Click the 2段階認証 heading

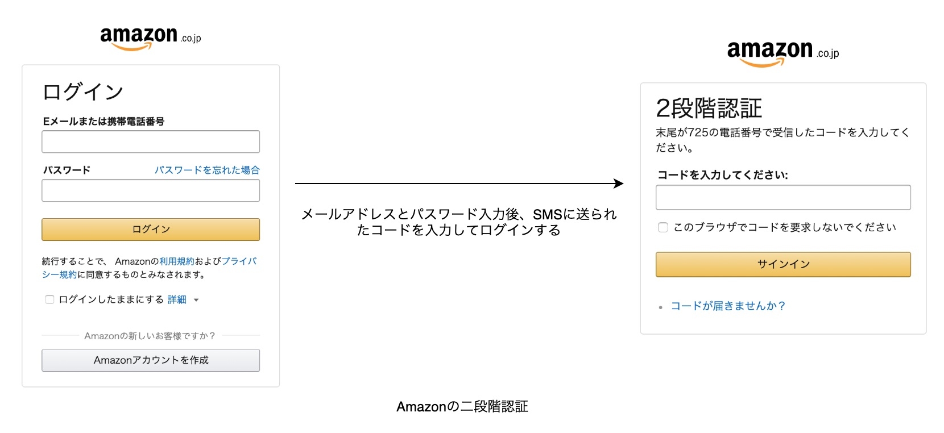(x=709, y=108)
